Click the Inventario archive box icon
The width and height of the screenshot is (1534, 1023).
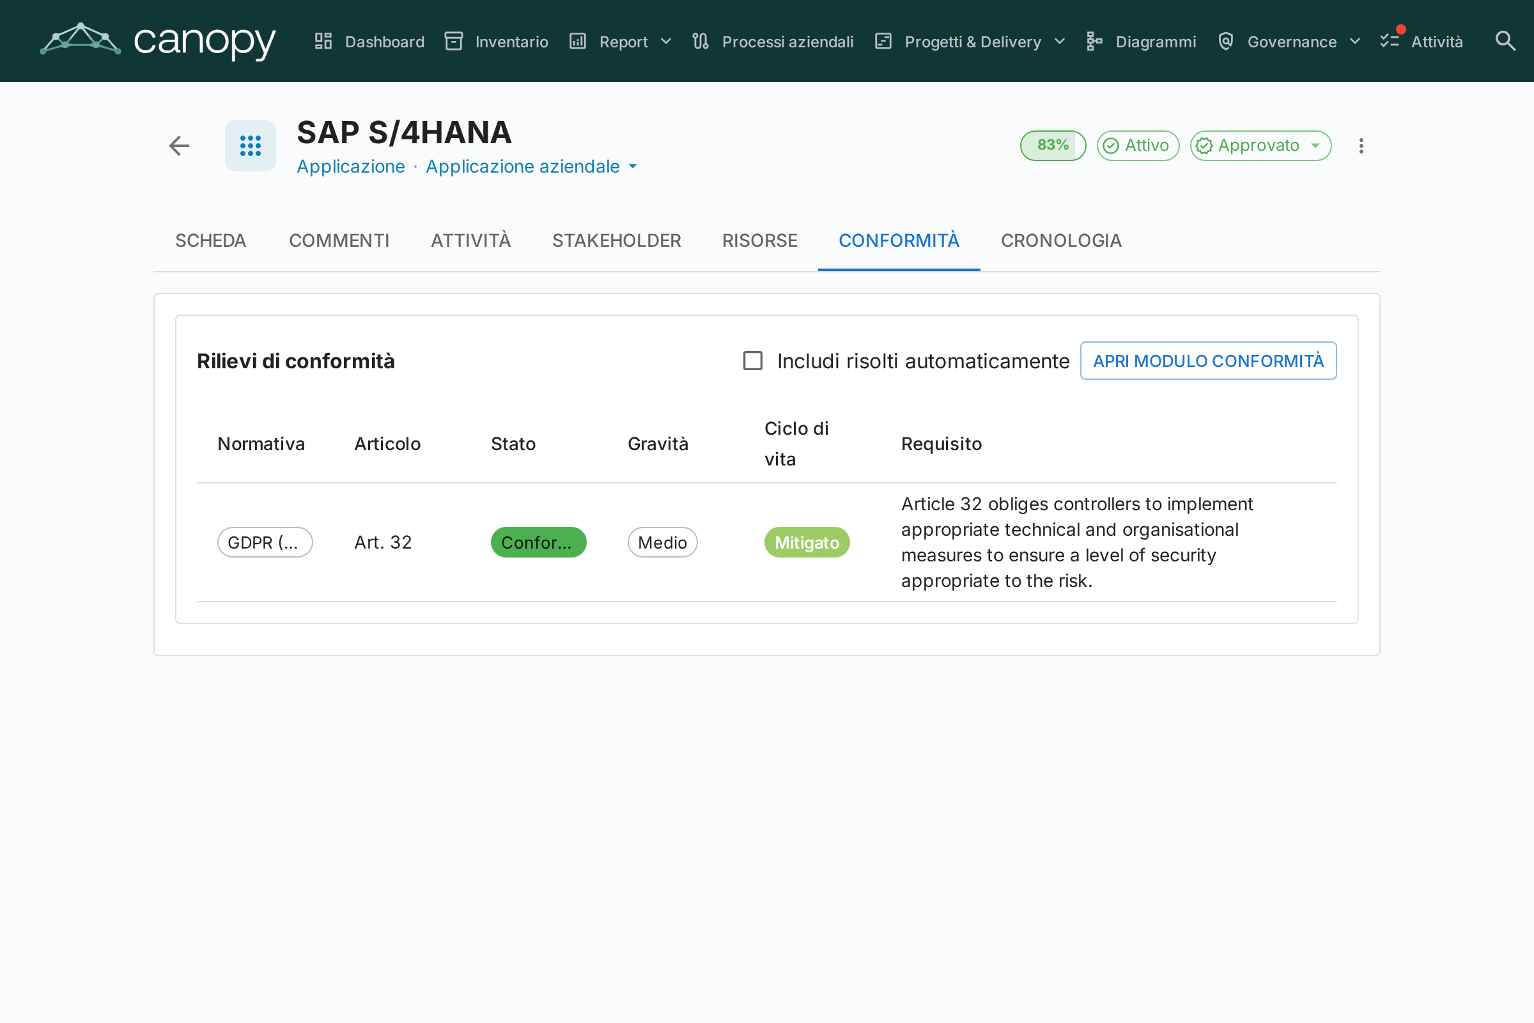(x=454, y=41)
